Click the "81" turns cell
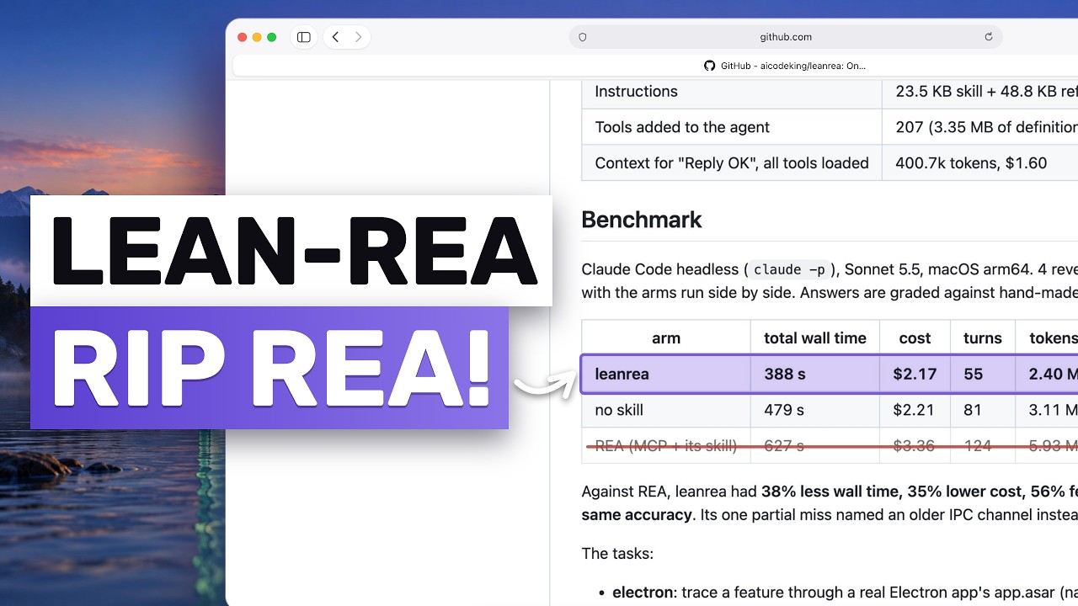The width and height of the screenshot is (1078, 606). (983, 410)
